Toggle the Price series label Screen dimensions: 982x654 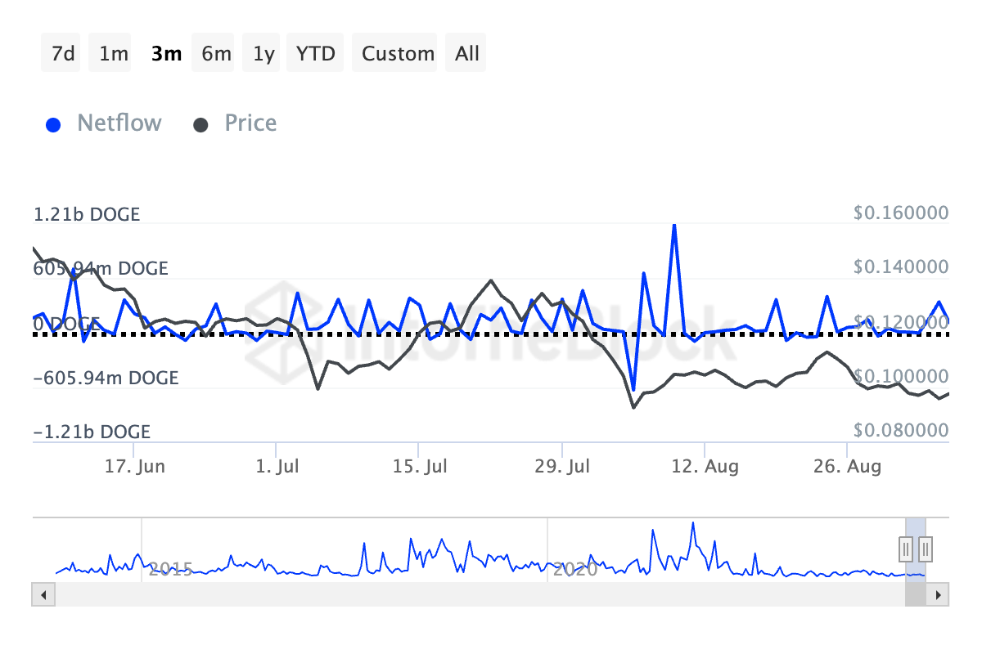tap(250, 123)
